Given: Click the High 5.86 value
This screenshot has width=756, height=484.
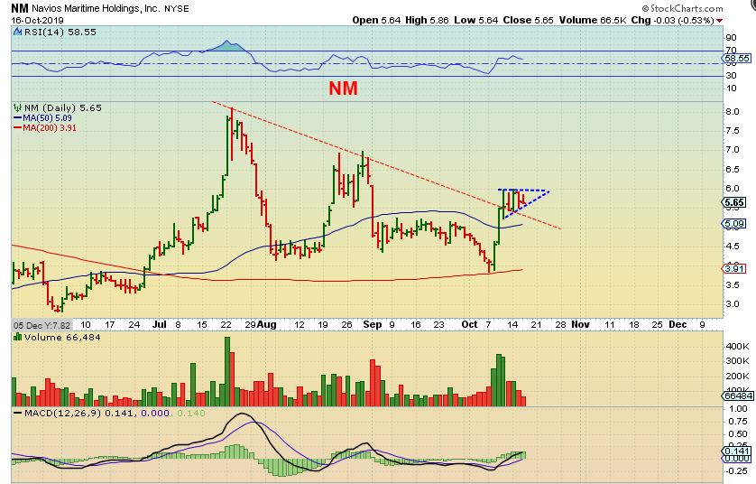Looking at the screenshot, I should [x=427, y=20].
